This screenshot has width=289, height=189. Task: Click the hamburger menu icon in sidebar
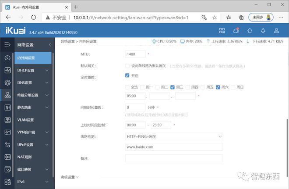click(x=7, y=45)
